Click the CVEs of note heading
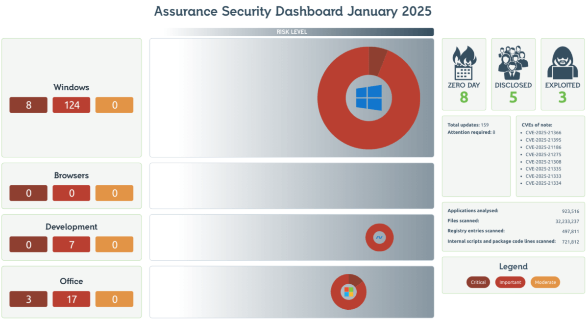The width and height of the screenshot is (588, 321). (537, 125)
